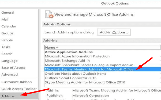Select the Add-ins category

[x=19, y=96]
